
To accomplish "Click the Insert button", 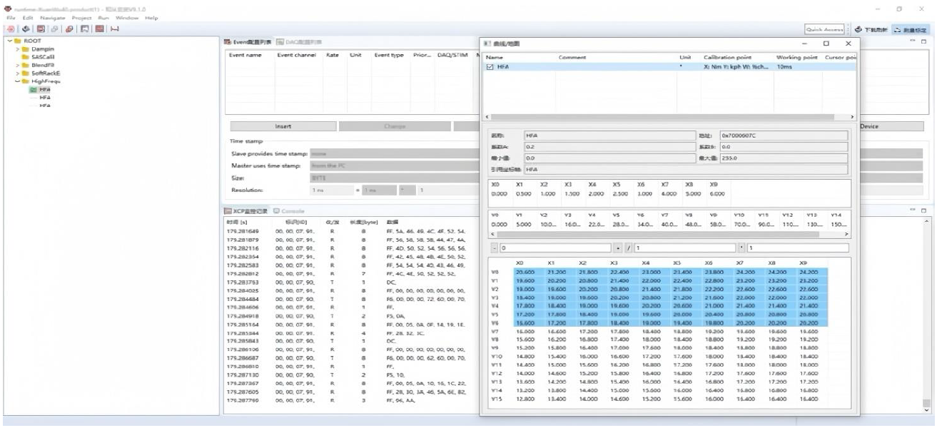I will point(283,126).
